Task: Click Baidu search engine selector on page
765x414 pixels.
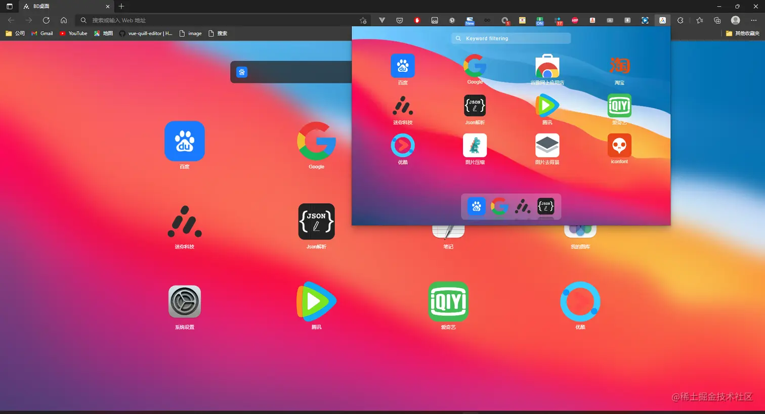Action: (x=242, y=72)
